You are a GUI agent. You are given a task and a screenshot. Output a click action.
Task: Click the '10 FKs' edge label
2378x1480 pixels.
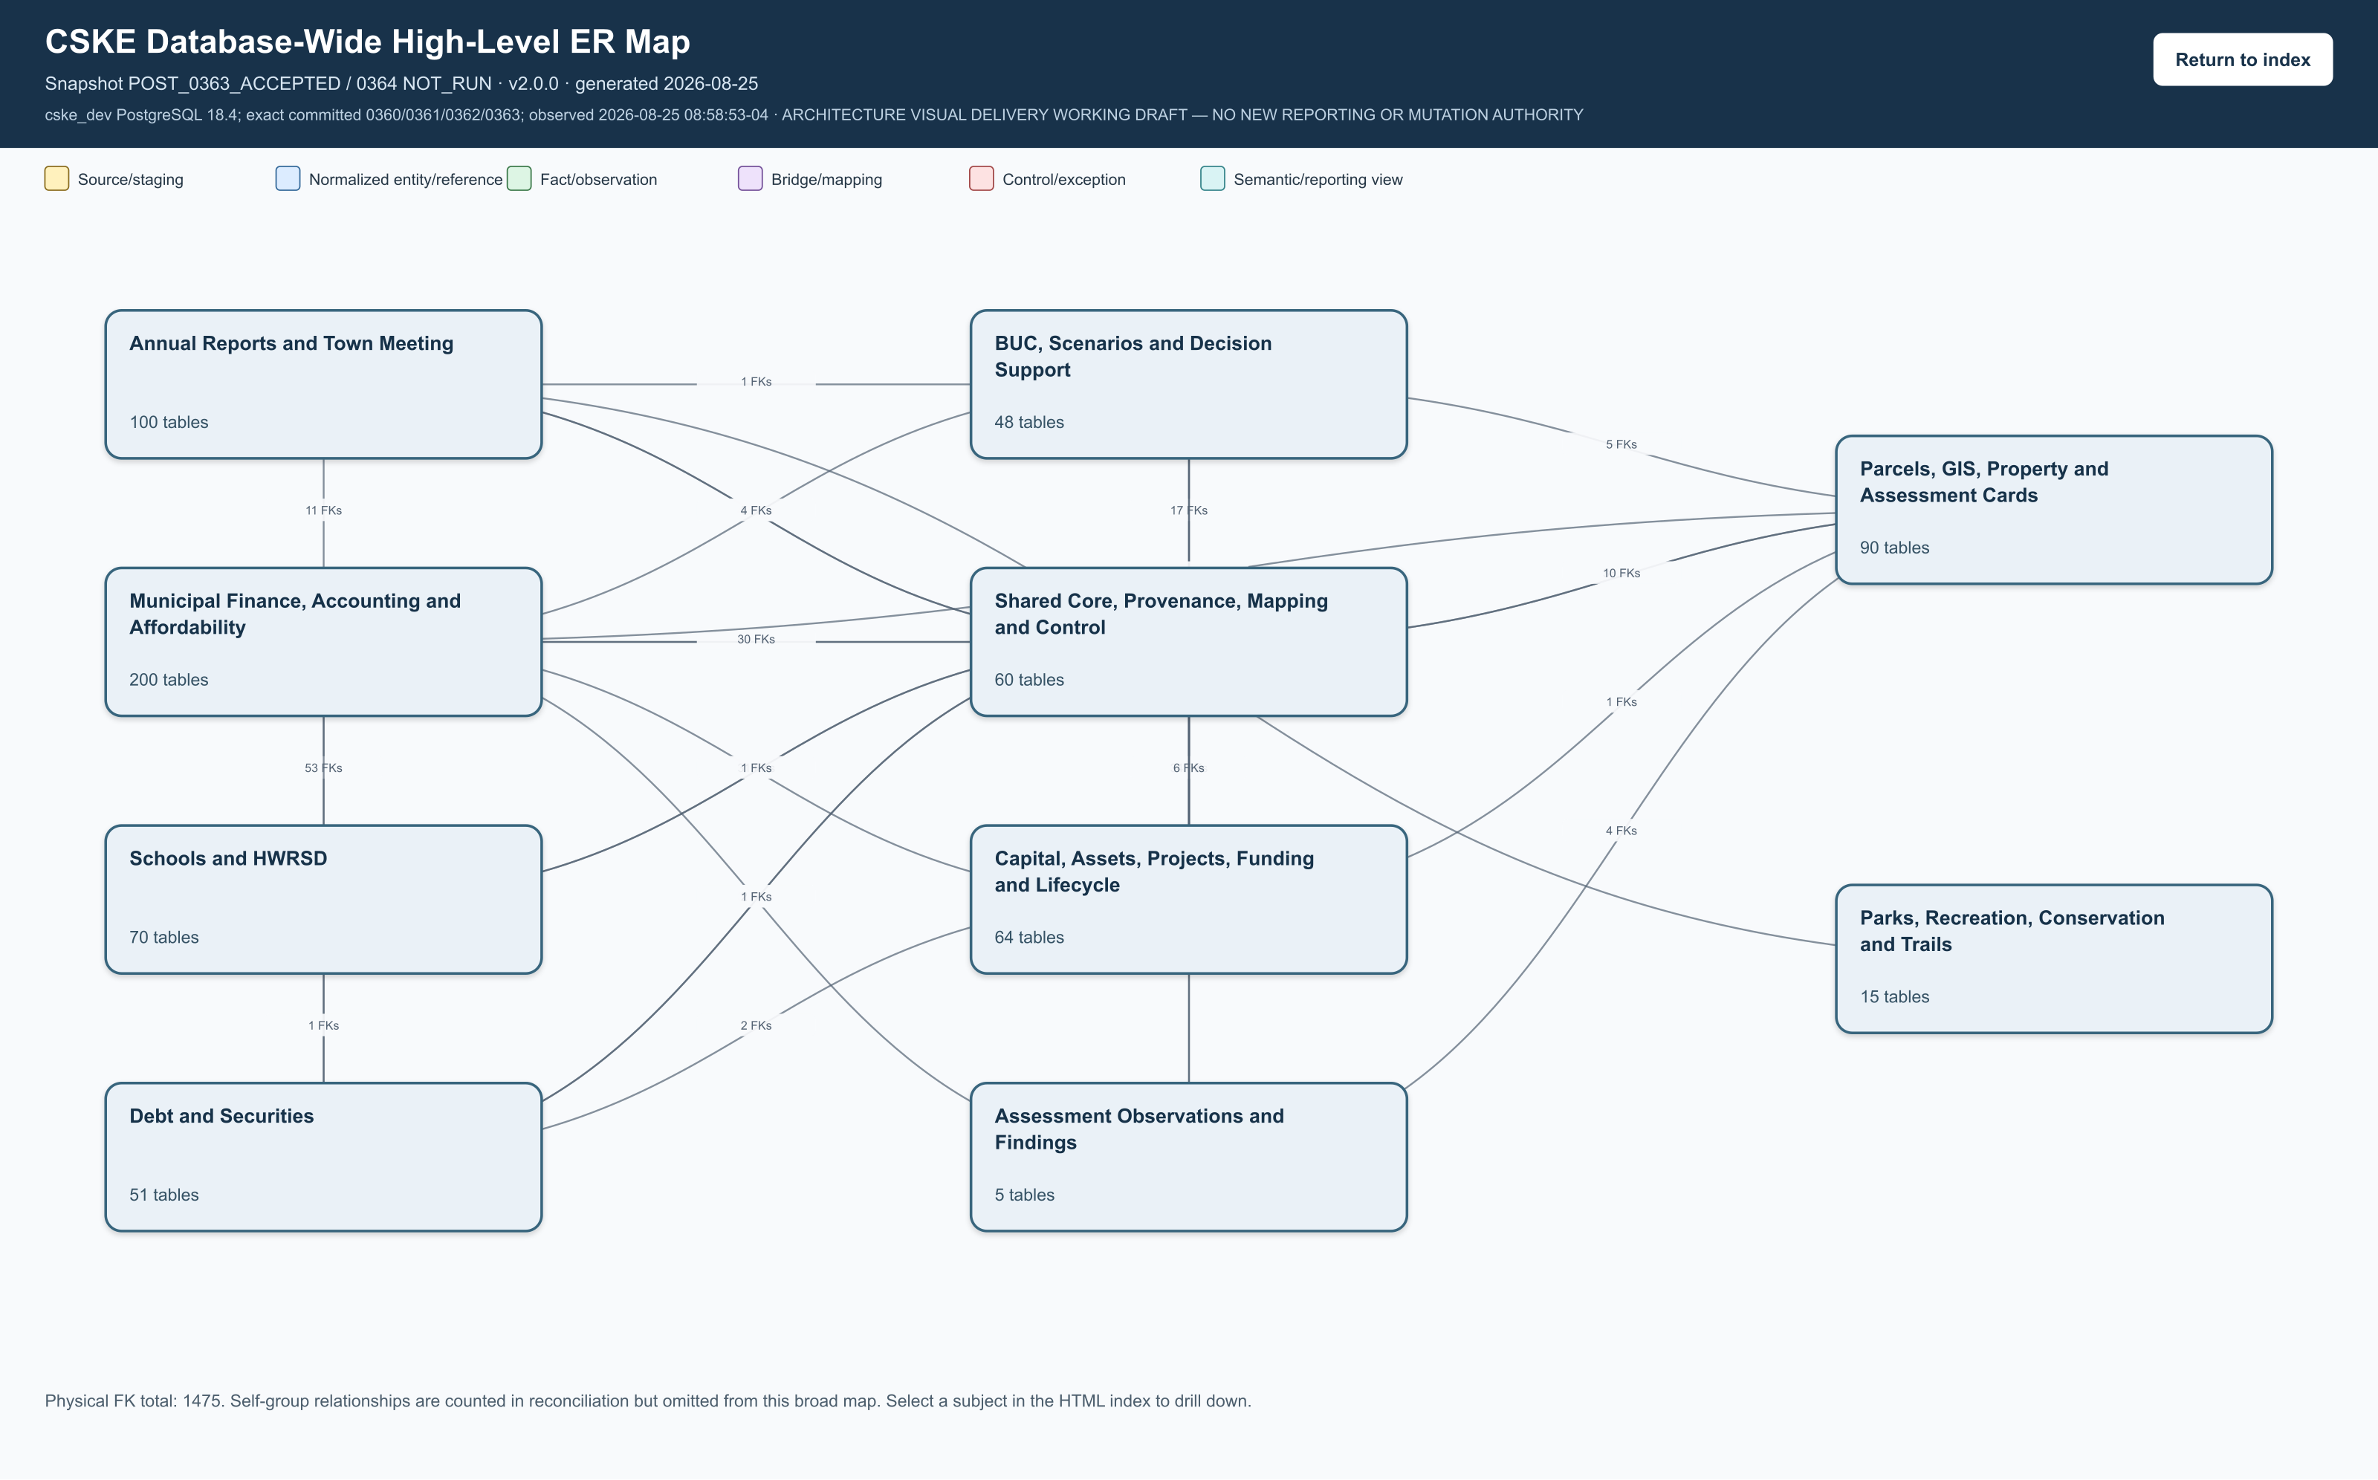(x=1621, y=574)
